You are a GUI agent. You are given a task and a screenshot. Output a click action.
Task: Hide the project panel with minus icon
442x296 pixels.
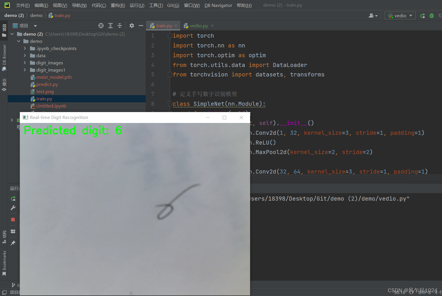pos(141,26)
